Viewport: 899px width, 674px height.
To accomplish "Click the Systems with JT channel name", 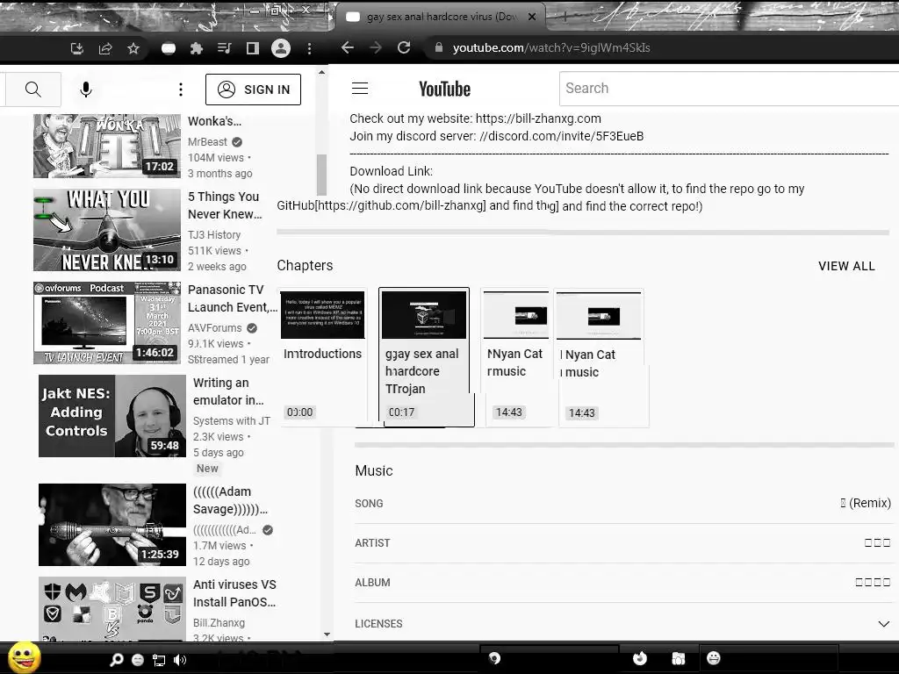I will [232, 420].
